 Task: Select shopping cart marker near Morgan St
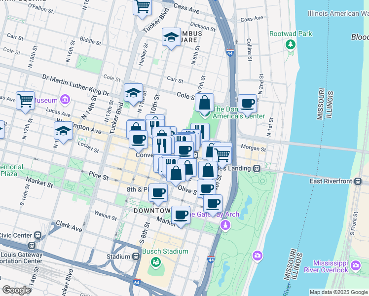tap(222, 157)
